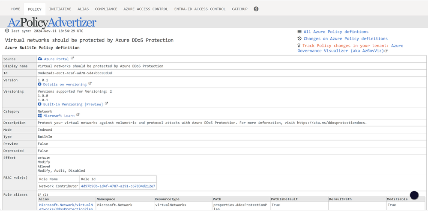Click external link icon after Azure Portal
428x211 pixels.
click(x=72, y=58)
